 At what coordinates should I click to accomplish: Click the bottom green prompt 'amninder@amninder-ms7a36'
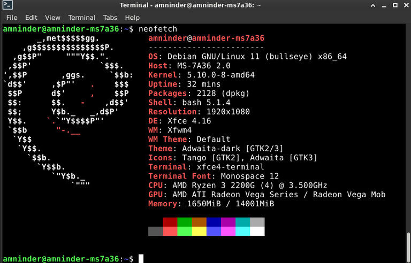point(61,259)
